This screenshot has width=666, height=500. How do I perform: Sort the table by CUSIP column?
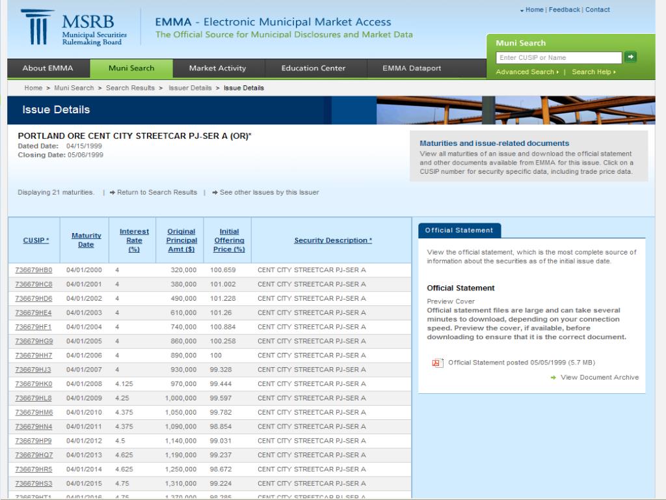36,240
